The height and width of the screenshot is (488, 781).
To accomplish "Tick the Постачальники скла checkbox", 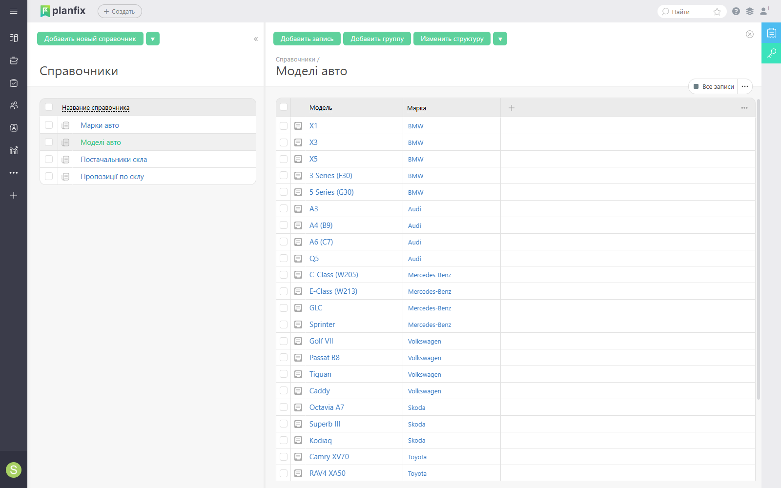I will tap(49, 159).
